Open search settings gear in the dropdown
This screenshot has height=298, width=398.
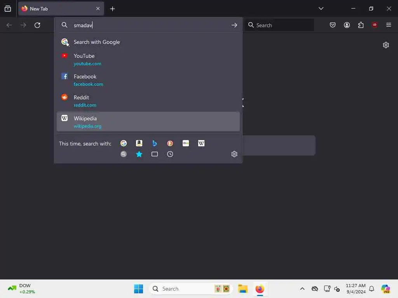coord(234,154)
